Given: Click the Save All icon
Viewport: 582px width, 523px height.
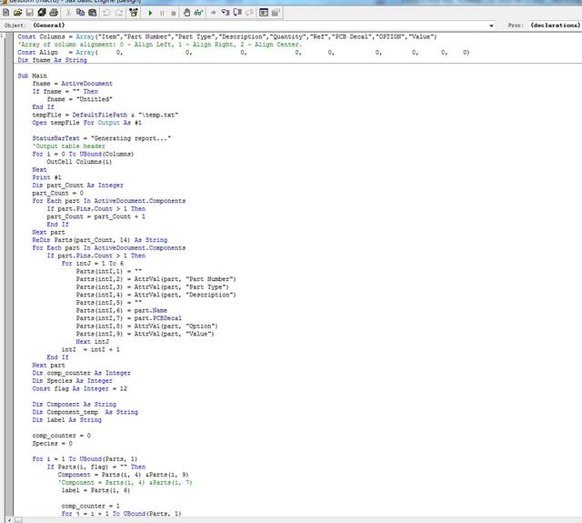Looking at the screenshot, I should pos(42,13).
